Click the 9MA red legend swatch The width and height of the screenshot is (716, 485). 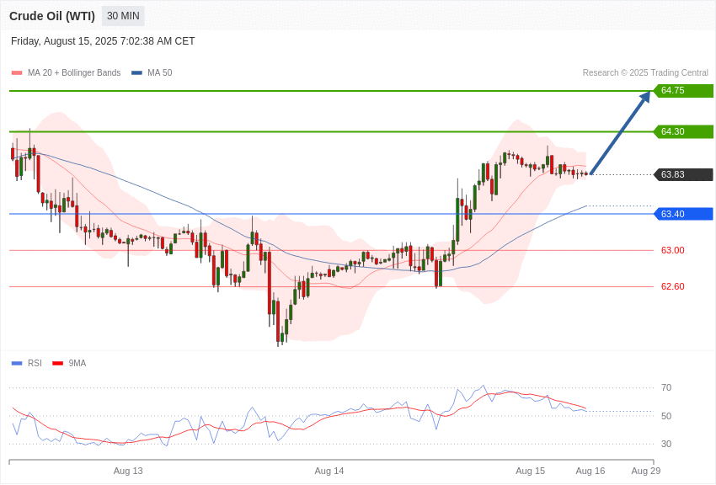58,364
